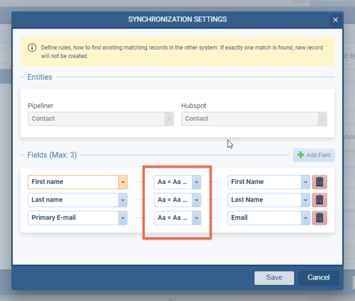Click the yellow info icon in banner
The height and width of the screenshot is (301, 355).
(33, 47)
